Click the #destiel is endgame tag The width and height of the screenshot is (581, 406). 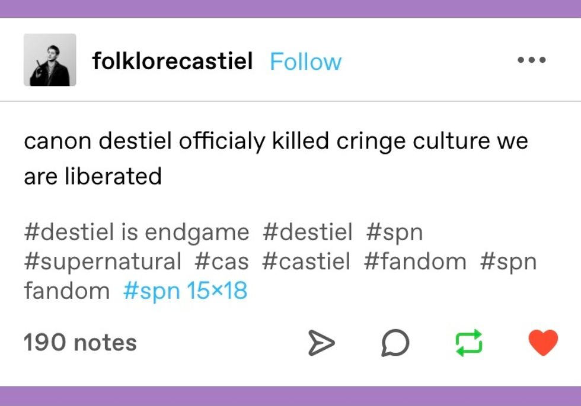point(136,232)
